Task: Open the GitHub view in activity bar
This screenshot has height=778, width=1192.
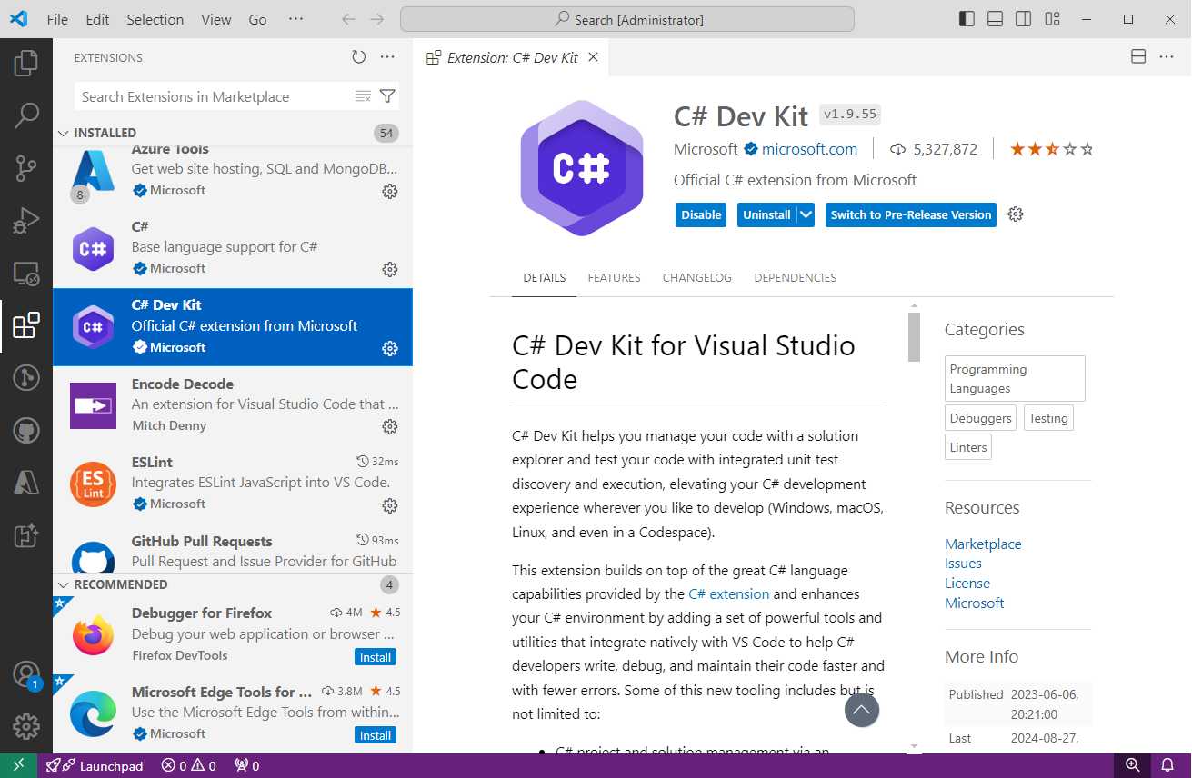Action: tap(26, 430)
